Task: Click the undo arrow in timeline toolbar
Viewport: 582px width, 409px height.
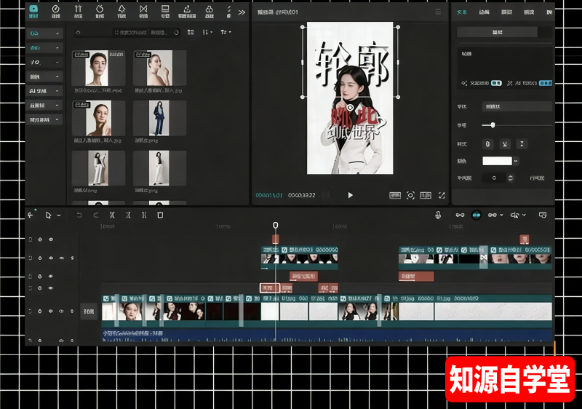Action: [x=79, y=215]
